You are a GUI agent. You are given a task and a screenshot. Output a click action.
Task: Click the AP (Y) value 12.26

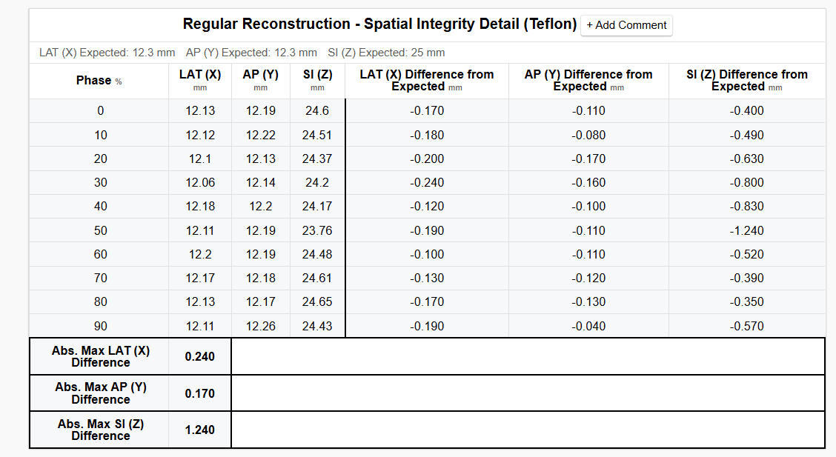260,326
